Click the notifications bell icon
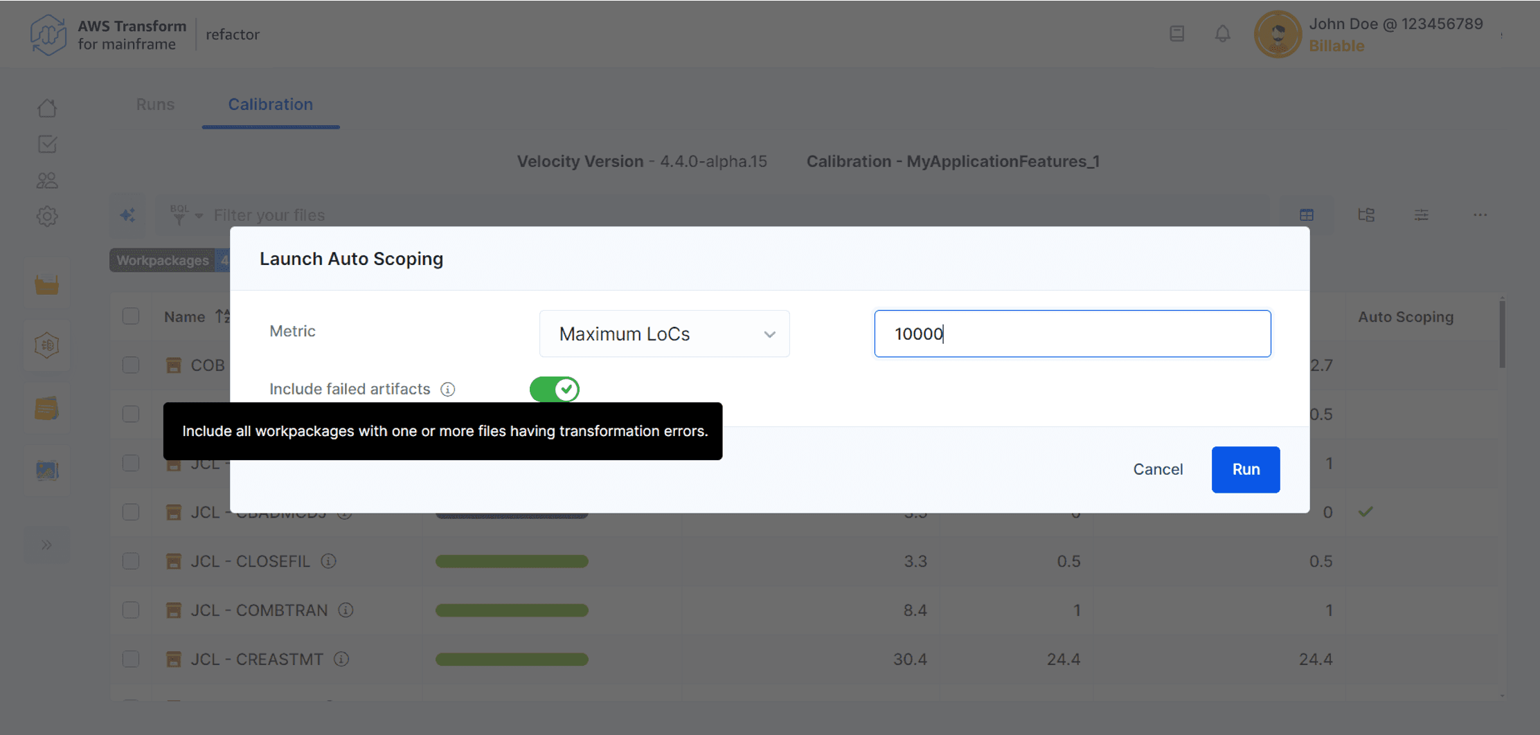The width and height of the screenshot is (1540, 735). pyautogui.click(x=1222, y=34)
